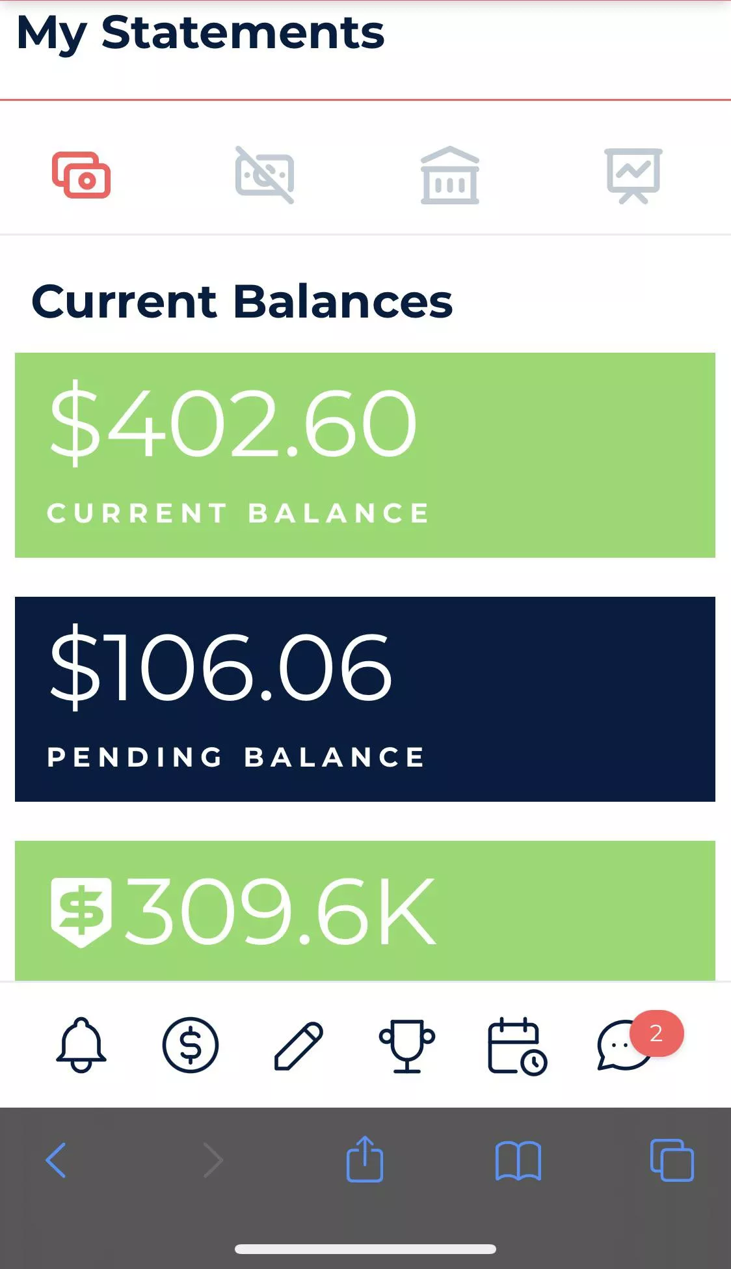Open the dollar coin icon
Image resolution: width=731 pixels, height=1269 pixels.
[190, 1044]
